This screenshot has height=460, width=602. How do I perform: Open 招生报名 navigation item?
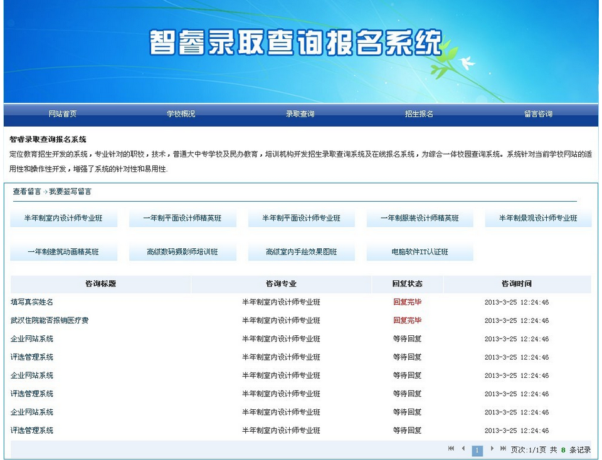(419, 114)
